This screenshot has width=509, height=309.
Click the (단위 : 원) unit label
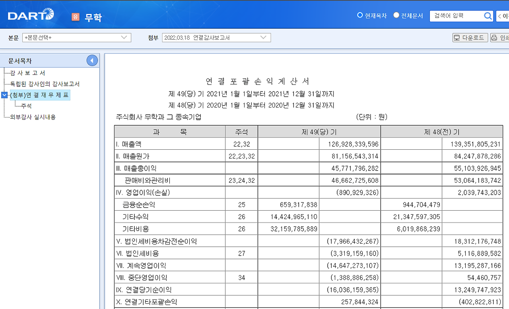(x=372, y=117)
